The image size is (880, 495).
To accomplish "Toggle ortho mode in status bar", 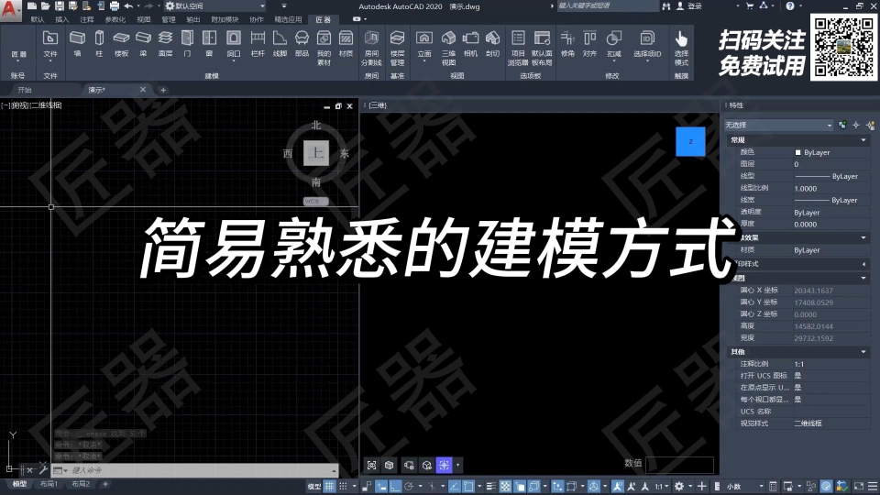I will (x=395, y=486).
